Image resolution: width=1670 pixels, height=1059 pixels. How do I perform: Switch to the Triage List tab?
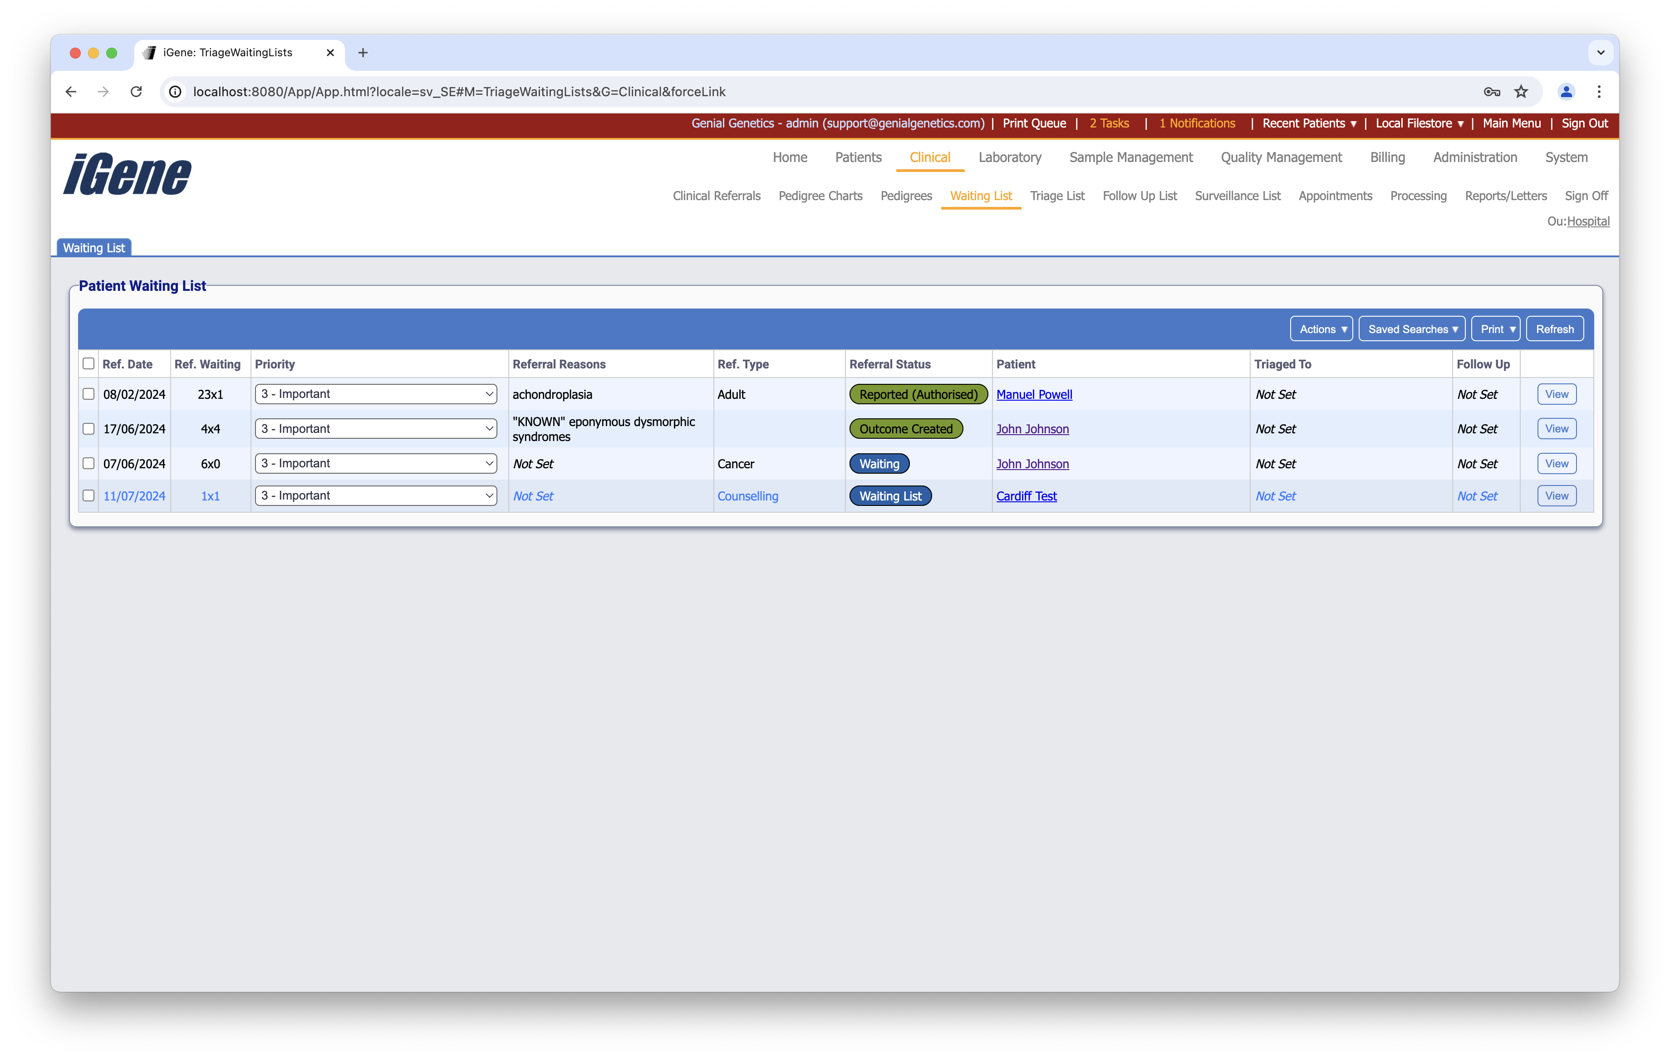point(1057,196)
